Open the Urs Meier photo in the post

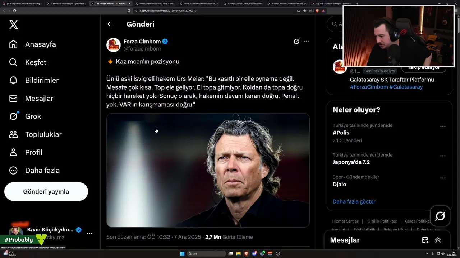coord(208,170)
